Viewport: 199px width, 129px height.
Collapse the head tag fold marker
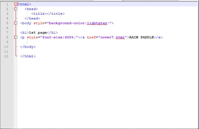coord(16,9)
